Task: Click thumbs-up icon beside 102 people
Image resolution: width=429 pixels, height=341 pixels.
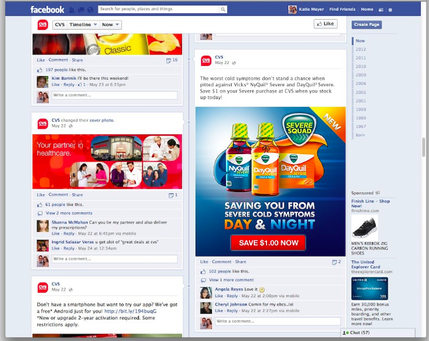Action: [203, 272]
